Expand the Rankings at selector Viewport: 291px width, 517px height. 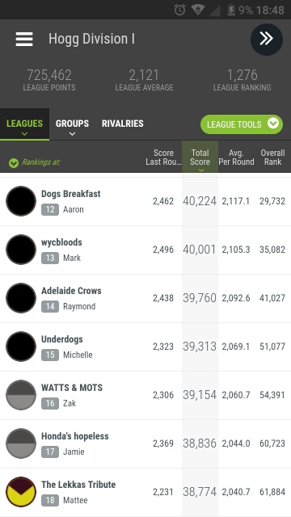click(35, 162)
